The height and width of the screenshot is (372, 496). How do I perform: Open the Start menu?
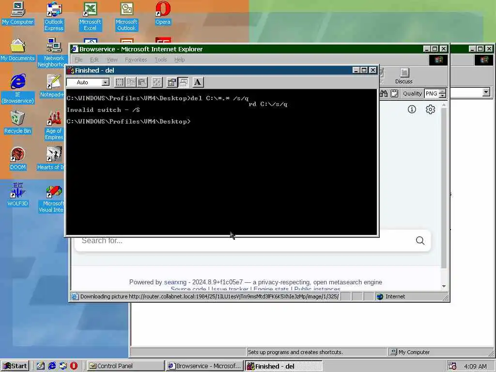point(15,366)
